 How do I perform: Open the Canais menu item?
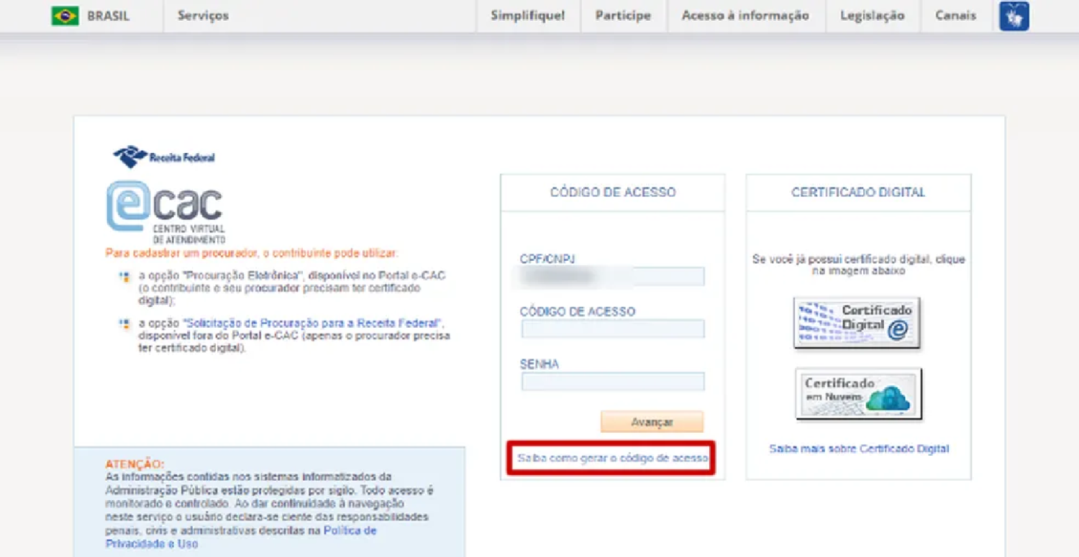[956, 16]
